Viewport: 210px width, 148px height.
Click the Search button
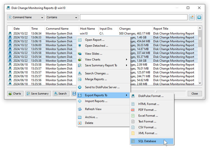(x=61, y=94)
